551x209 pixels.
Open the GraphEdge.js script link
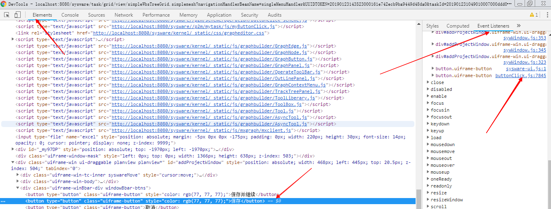click(210, 46)
